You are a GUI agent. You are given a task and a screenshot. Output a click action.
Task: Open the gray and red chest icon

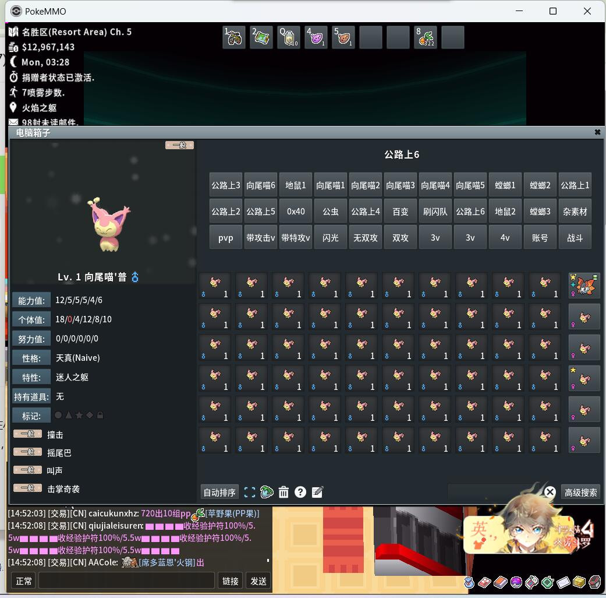[x=595, y=582]
